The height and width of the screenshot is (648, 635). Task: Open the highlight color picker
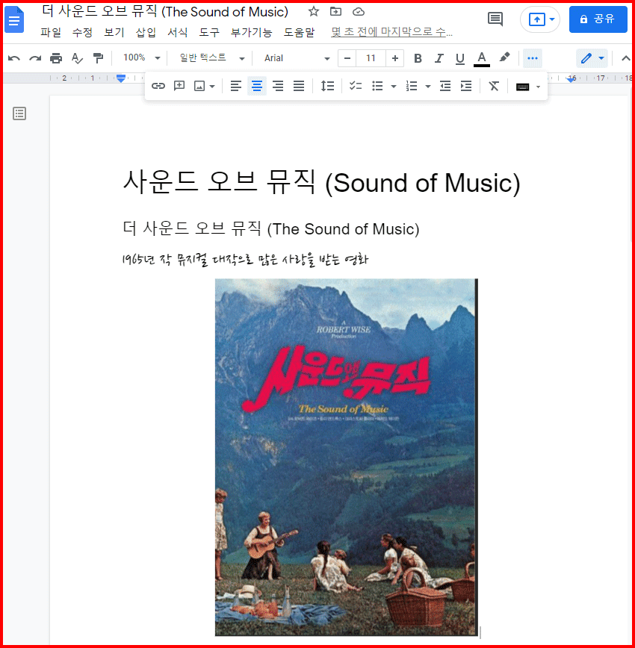pos(504,58)
